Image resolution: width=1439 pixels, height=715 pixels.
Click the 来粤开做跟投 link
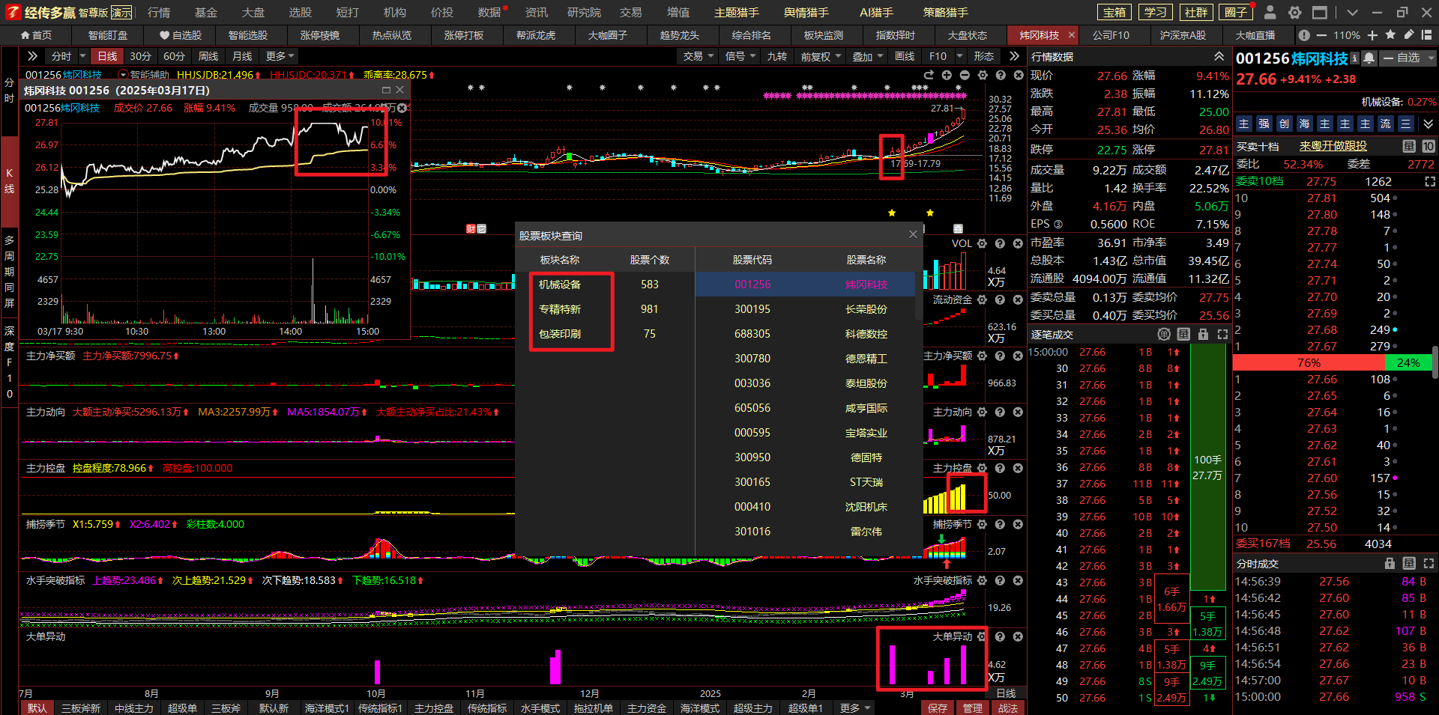(x=1333, y=146)
